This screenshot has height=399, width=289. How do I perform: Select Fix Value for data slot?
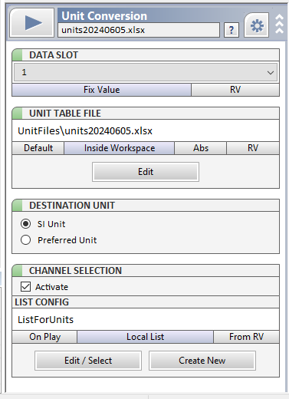[102, 90]
